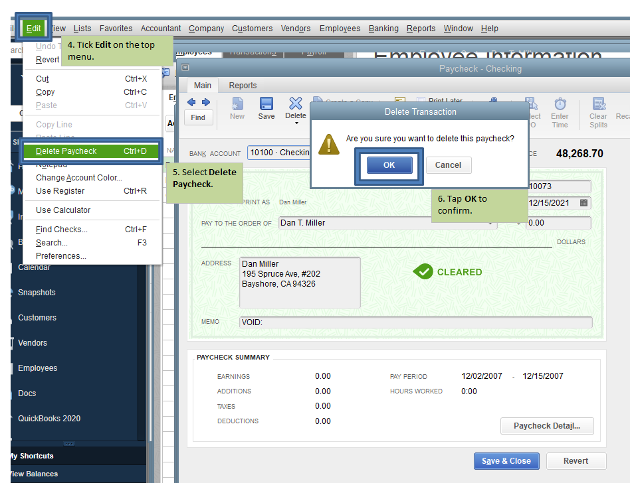Image resolution: width=630 pixels, height=483 pixels.
Task: Open Vendors in left sidebar
Action: pos(32,343)
